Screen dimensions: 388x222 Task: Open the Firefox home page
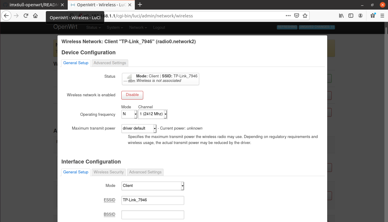[35, 16]
